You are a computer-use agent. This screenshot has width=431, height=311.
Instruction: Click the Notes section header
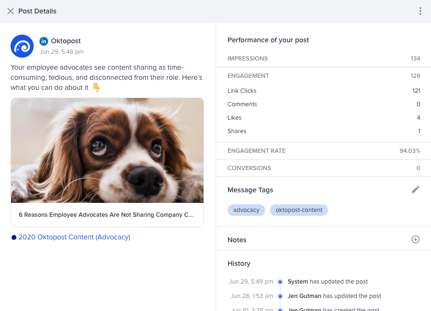237,240
